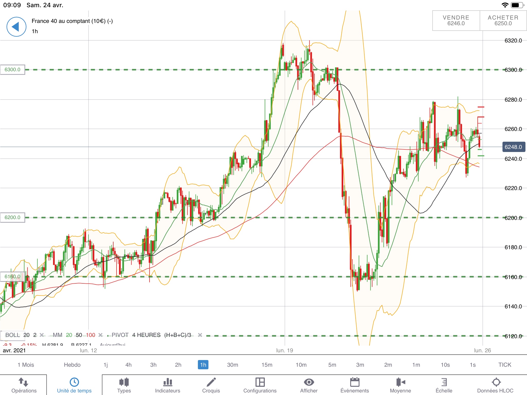Screen dimensions: 527x395
Task: Open the Échelle scale icon
Action: point(444,382)
